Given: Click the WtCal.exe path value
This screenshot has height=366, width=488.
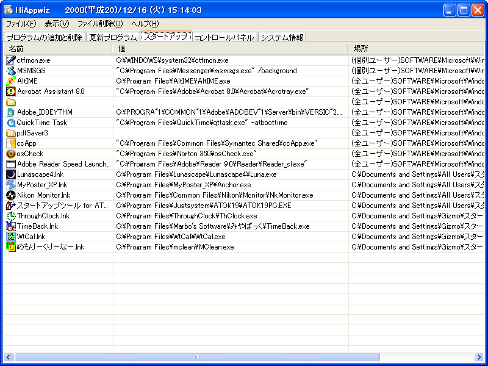Looking at the screenshot, I should tap(171, 237).
